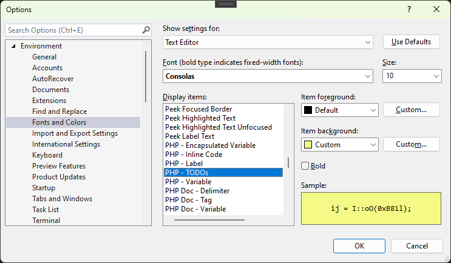This screenshot has width=451, height=263.
Task: Click the Use Defaults button
Action: 411,42
